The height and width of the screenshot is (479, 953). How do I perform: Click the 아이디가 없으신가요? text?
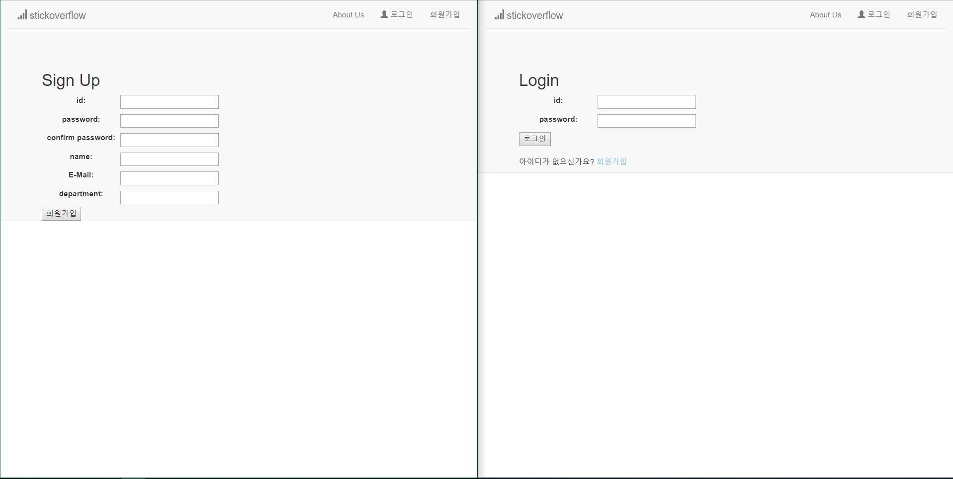pyautogui.click(x=557, y=161)
